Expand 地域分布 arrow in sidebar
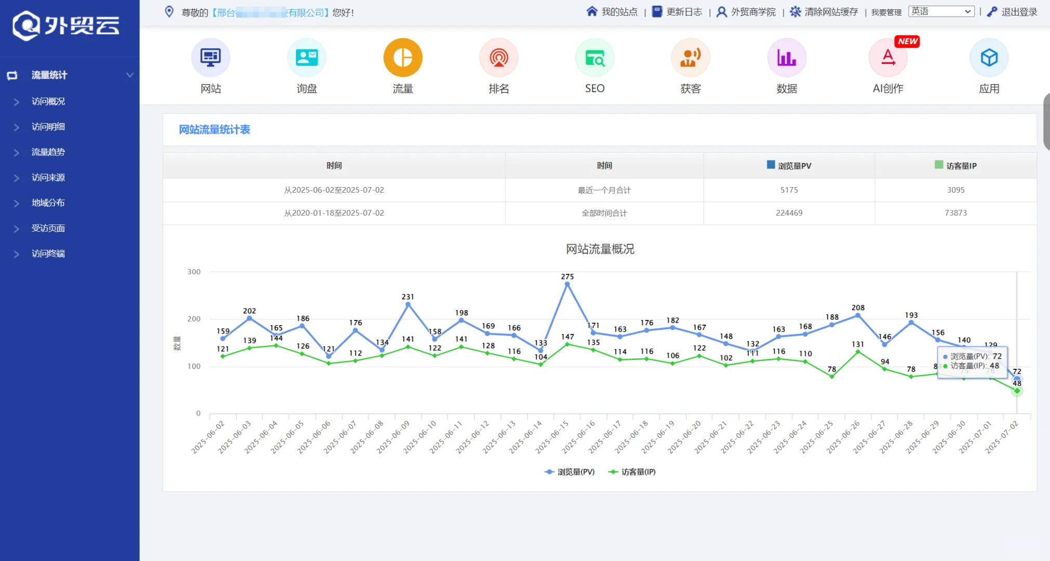This screenshot has height=561, width=1050. pos(17,204)
